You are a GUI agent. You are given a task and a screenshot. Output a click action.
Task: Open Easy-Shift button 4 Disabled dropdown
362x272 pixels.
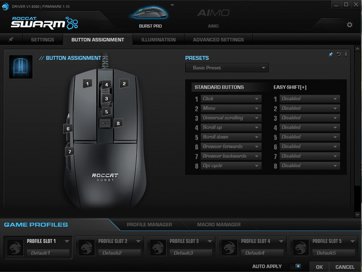310,127
